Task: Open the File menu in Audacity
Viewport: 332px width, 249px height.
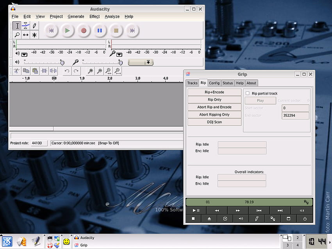Action: pos(15,16)
